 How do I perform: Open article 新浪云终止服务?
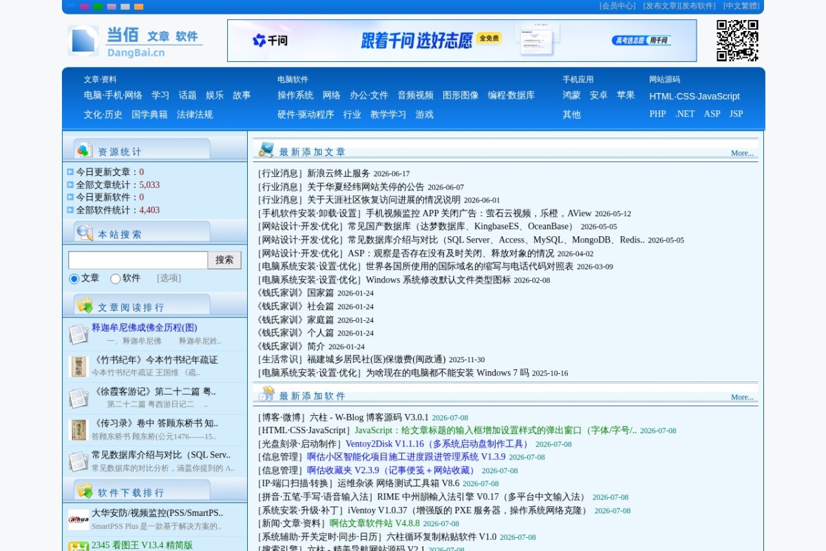click(x=339, y=174)
